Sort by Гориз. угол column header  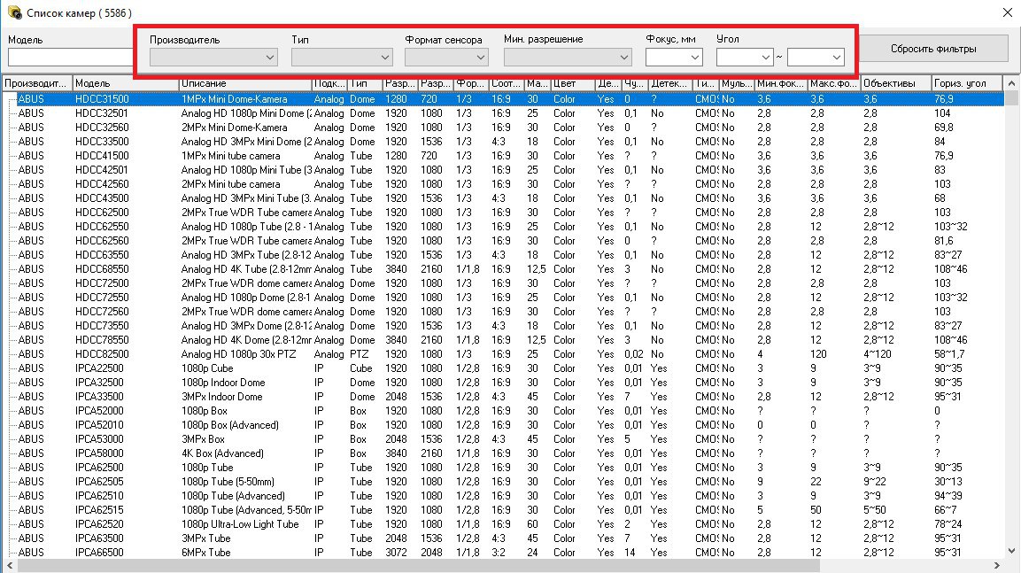967,83
